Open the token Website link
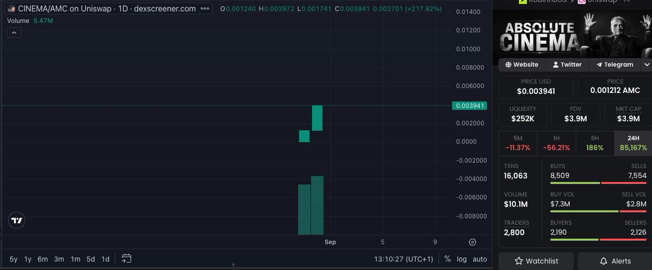This screenshot has height=270, width=652. 522,65
